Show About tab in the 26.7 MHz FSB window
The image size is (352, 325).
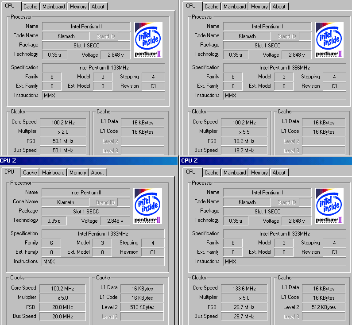(279, 173)
